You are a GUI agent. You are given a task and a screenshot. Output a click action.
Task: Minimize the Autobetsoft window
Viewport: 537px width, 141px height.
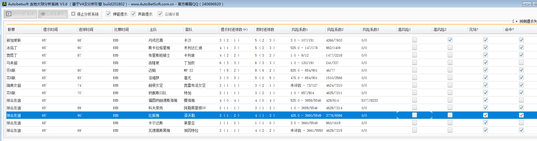coord(527,4)
